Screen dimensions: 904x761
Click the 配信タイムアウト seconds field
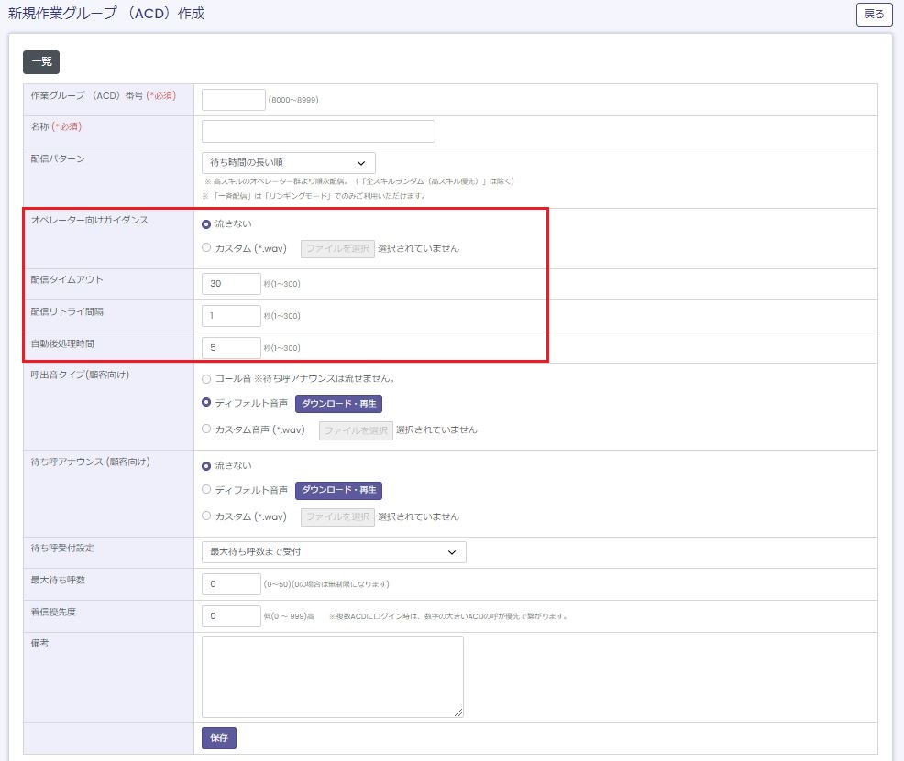click(x=231, y=284)
